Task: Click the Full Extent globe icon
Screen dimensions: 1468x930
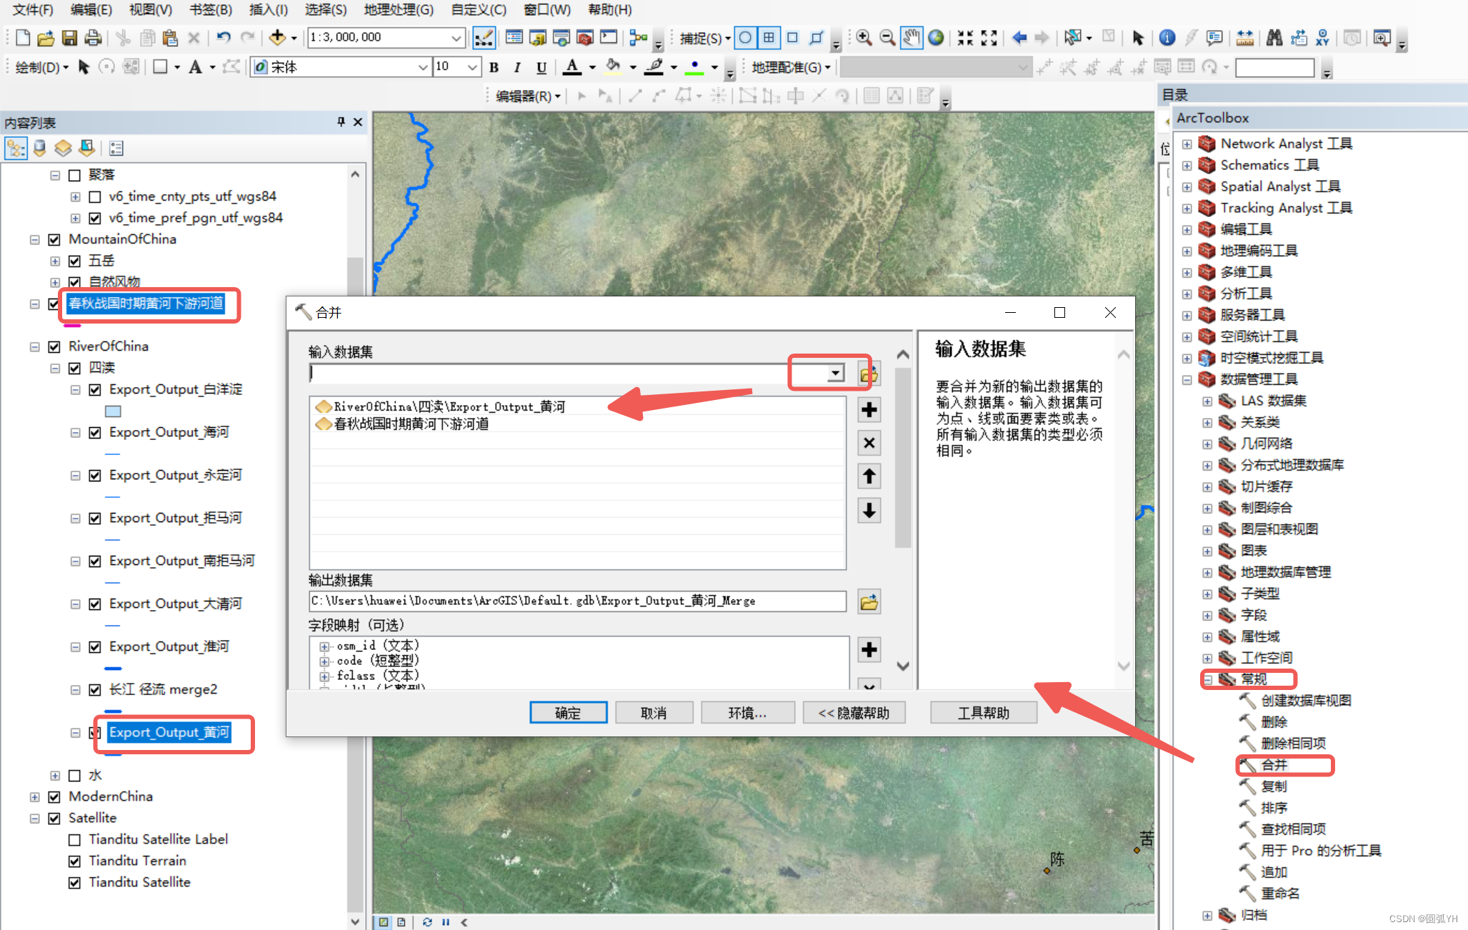Action: (936, 37)
